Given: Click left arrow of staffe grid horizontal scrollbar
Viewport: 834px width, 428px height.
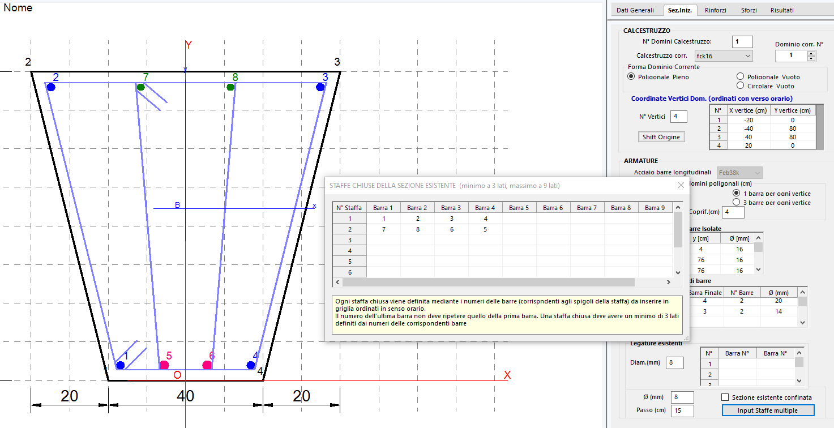Looking at the screenshot, I should click(x=337, y=282).
